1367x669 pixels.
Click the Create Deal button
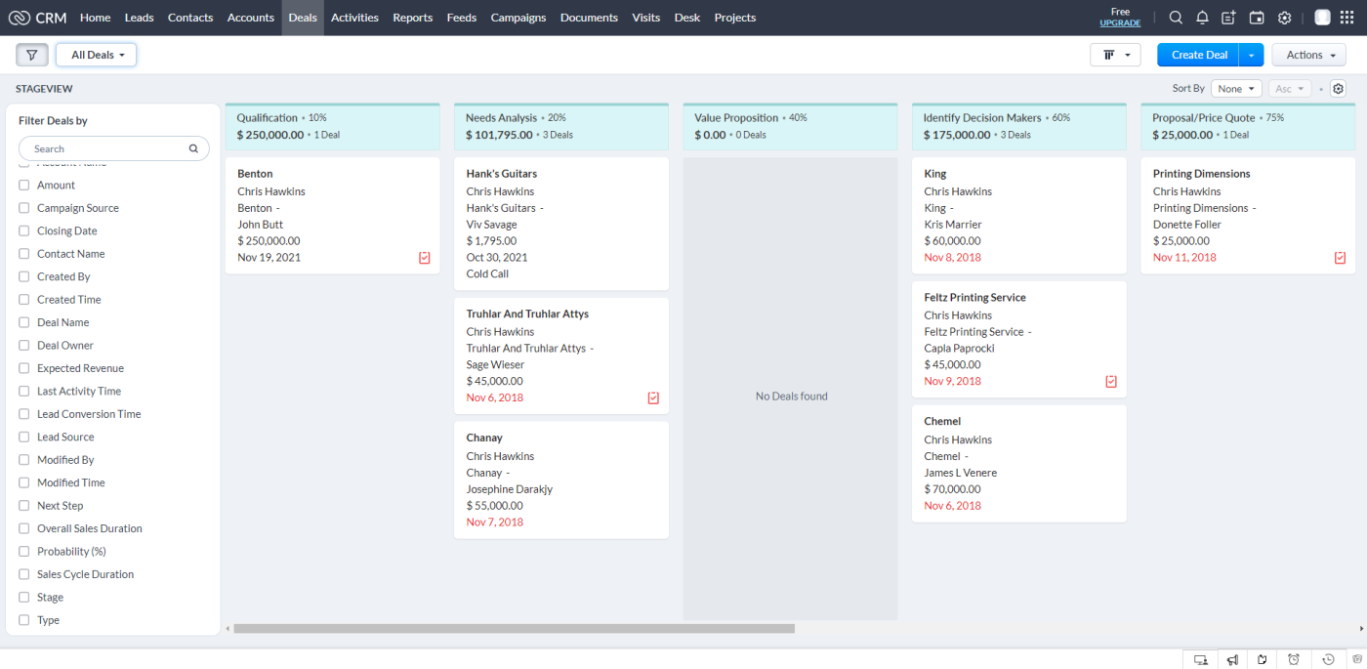(x=1199, y=55)
